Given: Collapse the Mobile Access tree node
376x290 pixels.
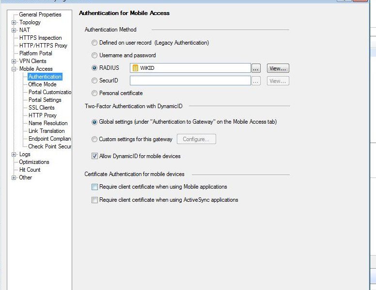Looking at the screenshot, I should [x=14, y=69].
